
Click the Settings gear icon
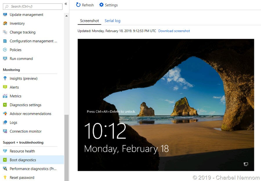(101, 5)
